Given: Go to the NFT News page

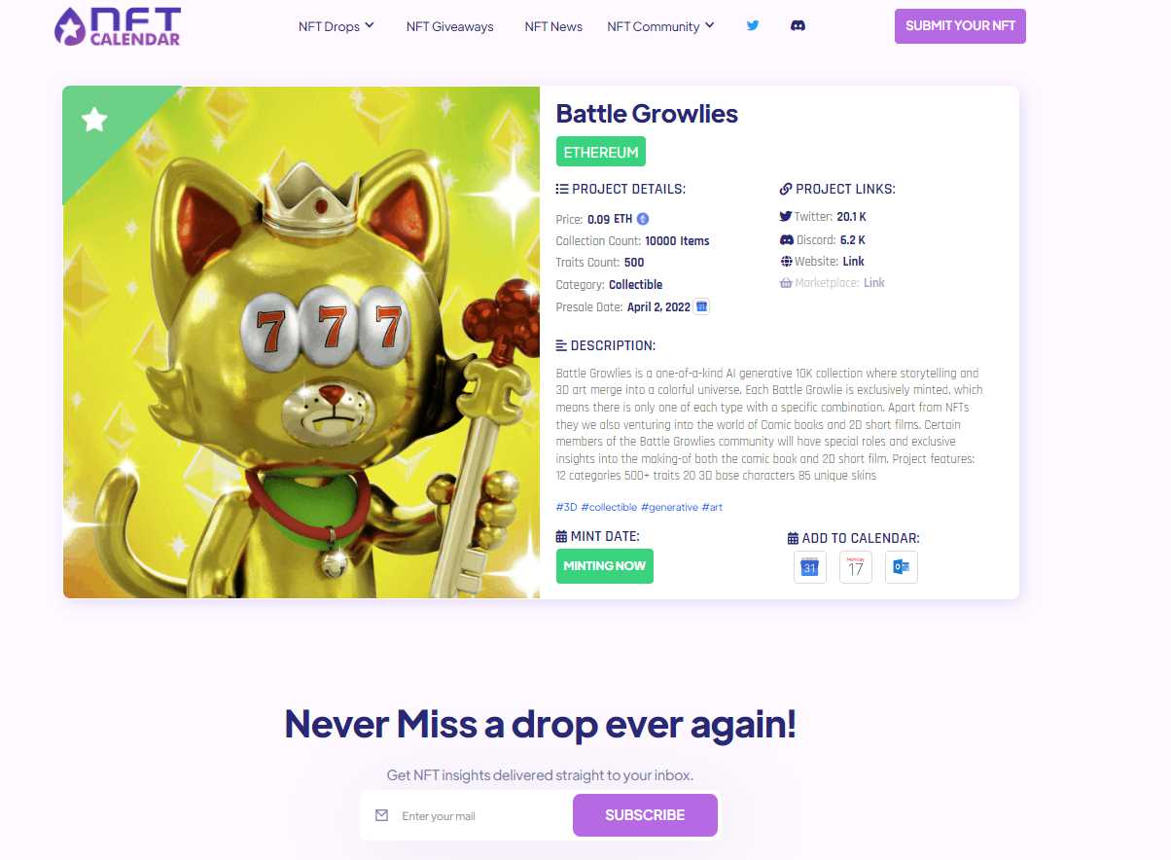Looking at the screenshot, I should (x=553, y=26).
